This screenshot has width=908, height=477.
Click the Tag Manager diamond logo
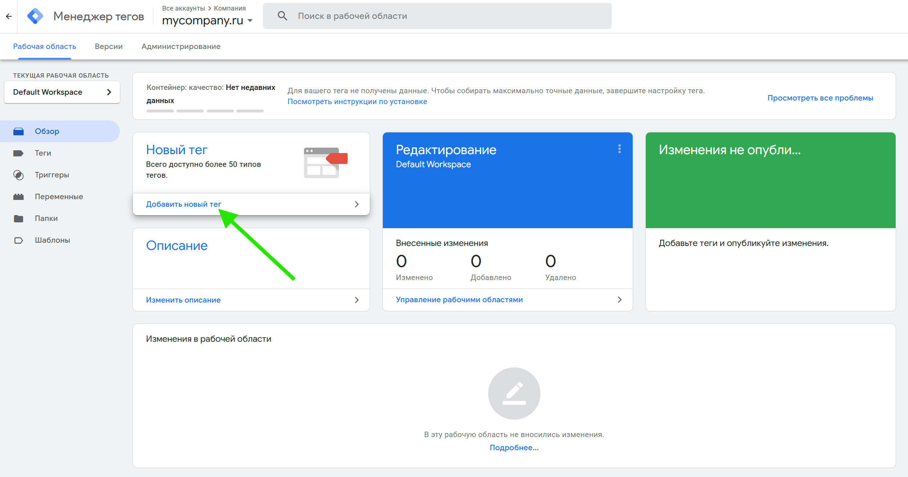[x=35, y=16]
